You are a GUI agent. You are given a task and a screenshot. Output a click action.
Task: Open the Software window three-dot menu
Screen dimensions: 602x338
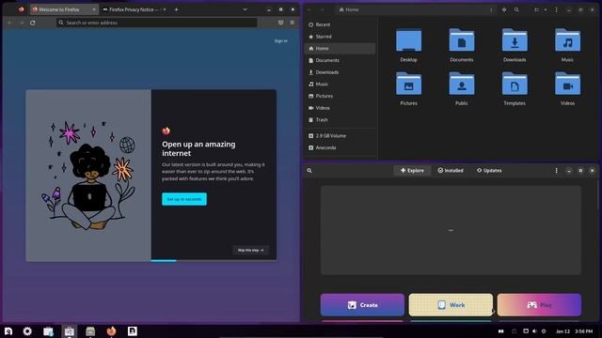(556, 171)
